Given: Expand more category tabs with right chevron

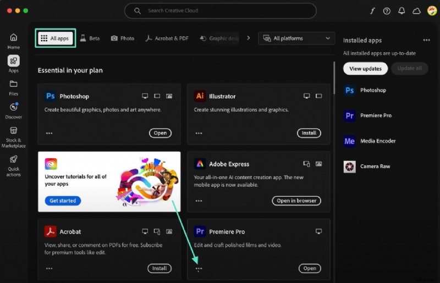Looking at the screenshot, I should click(249, 38).
